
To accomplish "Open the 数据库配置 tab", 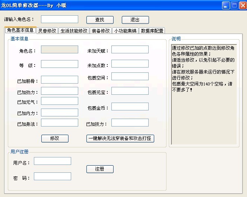I will tap(152, 31).
